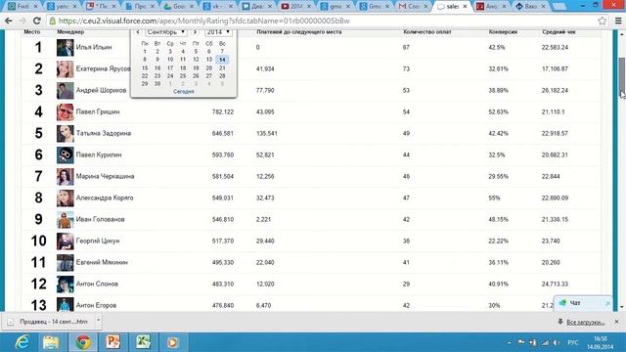Open the downloaded file options arrow
Screen dimensions: 626x352
coord(98,321)
